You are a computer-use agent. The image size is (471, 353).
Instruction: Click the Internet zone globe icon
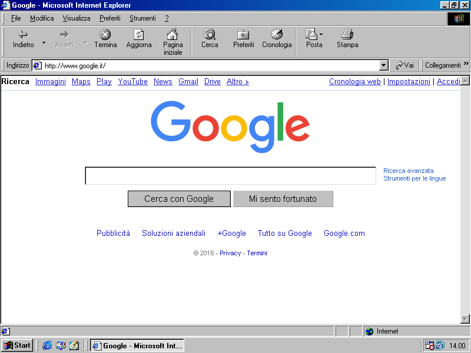(x=370, y=331)
